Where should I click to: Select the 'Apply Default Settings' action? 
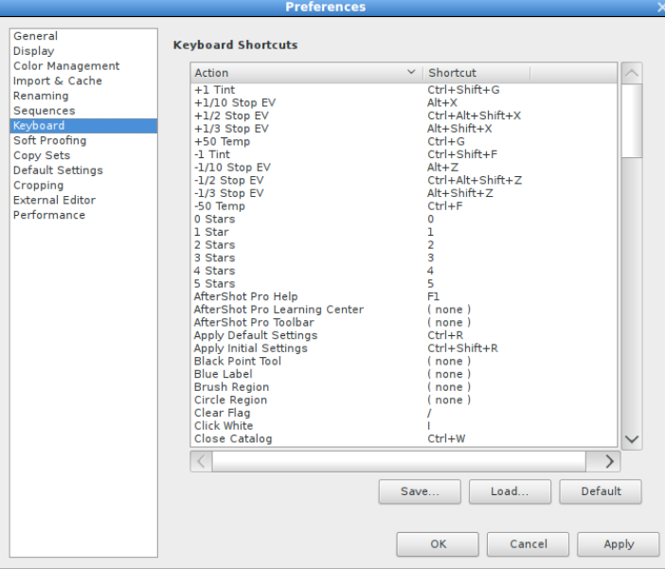tap(404, 335)
